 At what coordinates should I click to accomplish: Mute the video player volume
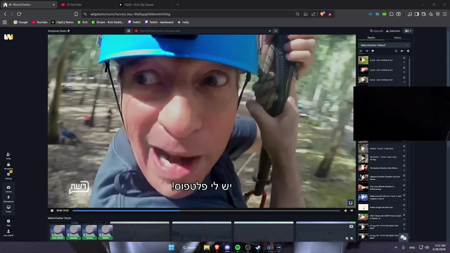(351, 210)
